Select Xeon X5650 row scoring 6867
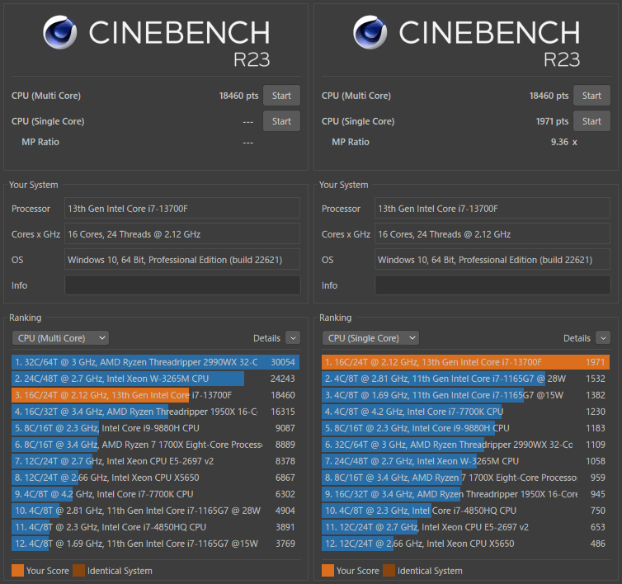The width and height of the screenshot is (622, 584). (x=155, y=478)
